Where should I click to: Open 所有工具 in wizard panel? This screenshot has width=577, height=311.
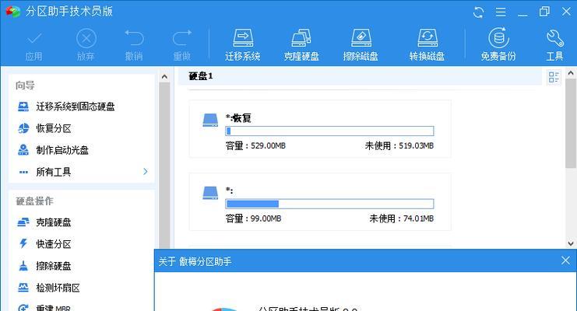[54, 172]
